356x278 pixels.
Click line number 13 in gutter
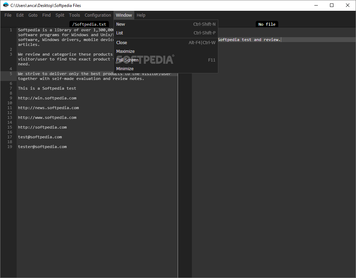point(9,117)
